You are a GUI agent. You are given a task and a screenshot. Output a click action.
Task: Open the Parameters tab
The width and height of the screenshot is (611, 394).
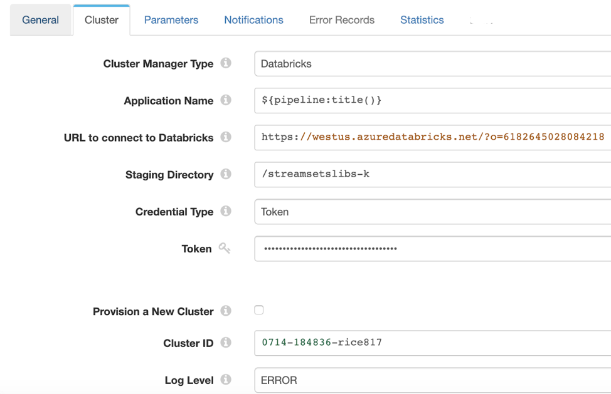[171, 20]
